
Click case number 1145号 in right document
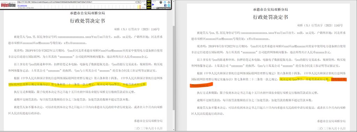337,25
